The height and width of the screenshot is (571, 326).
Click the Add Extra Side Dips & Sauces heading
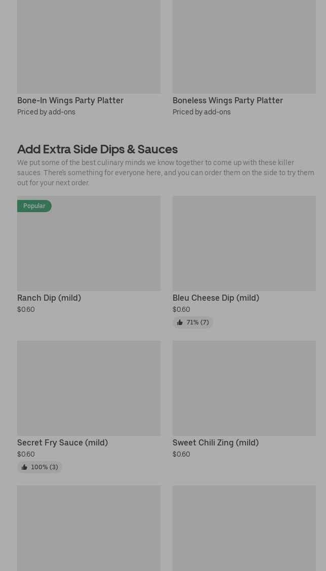(x=97, y=149)
